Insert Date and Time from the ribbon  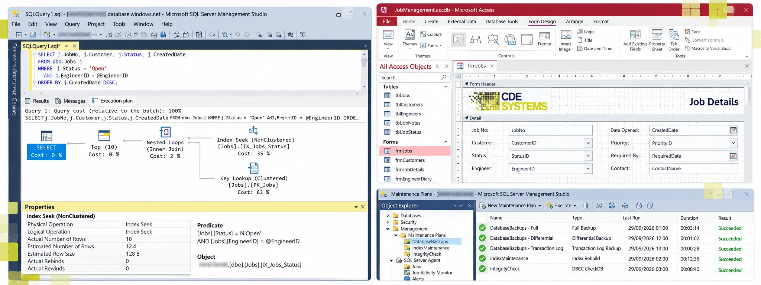595,49
